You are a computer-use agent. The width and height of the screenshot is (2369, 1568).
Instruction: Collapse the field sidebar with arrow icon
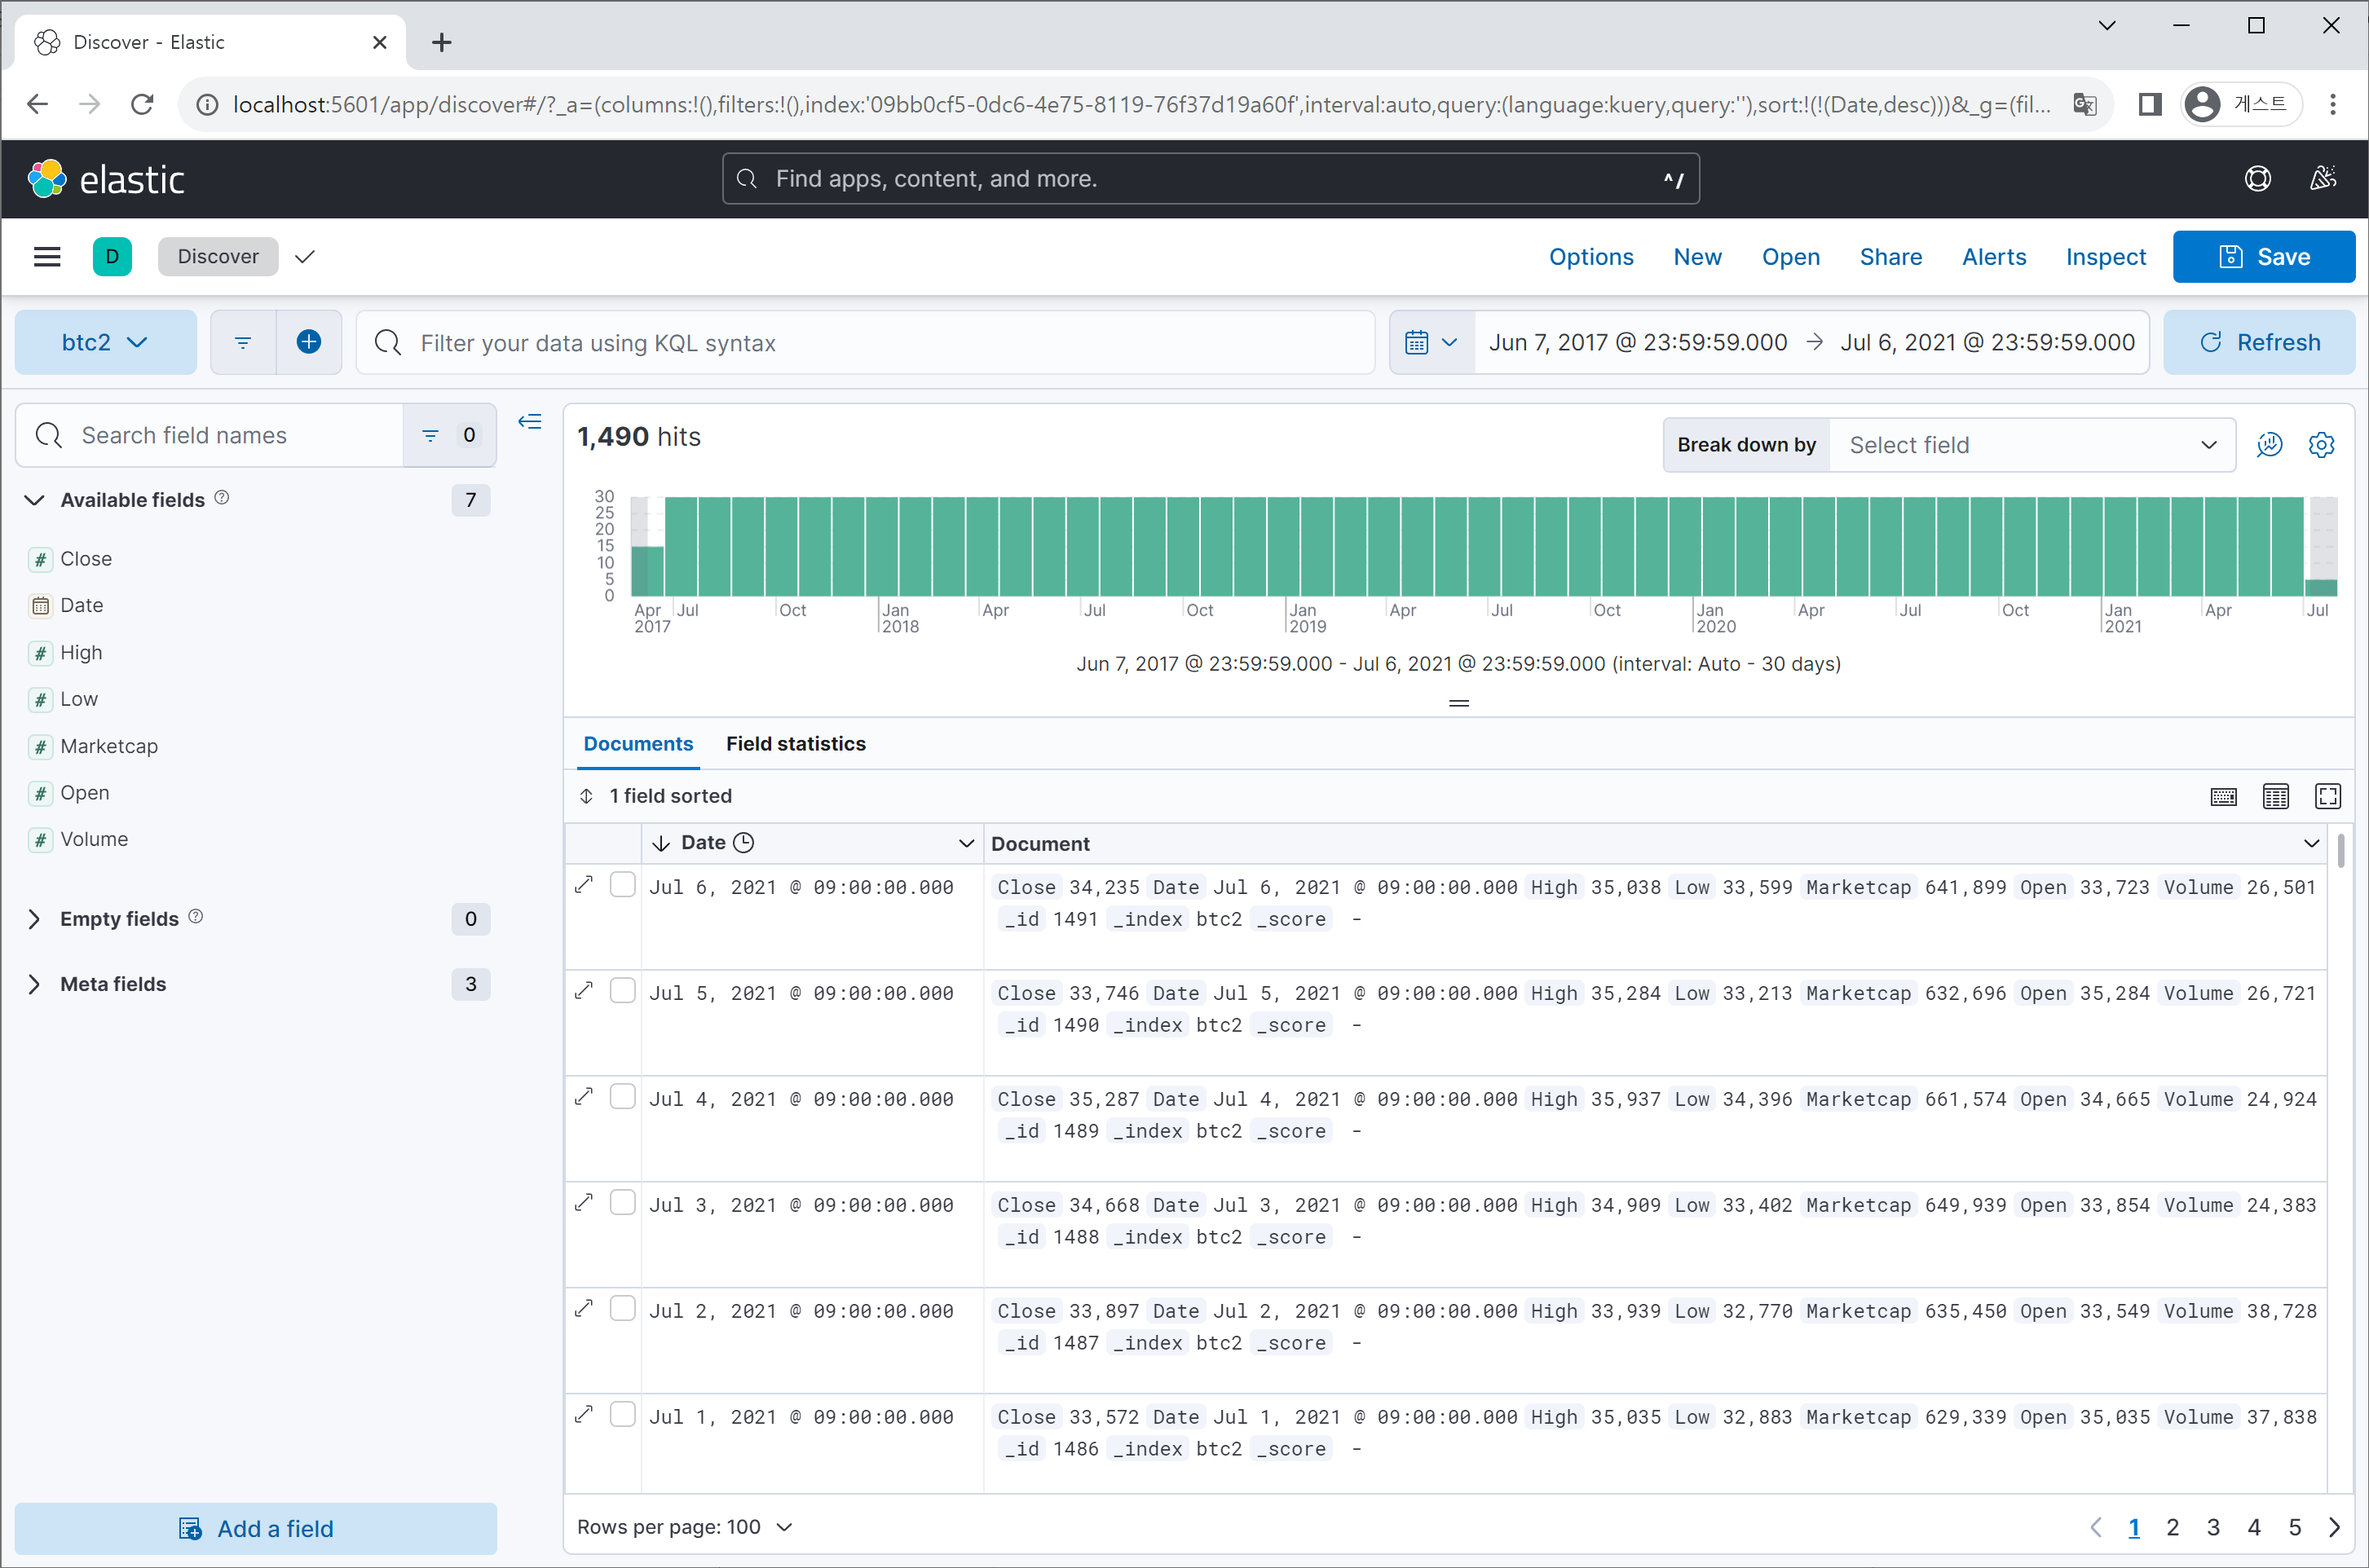(x=530, y=422)
